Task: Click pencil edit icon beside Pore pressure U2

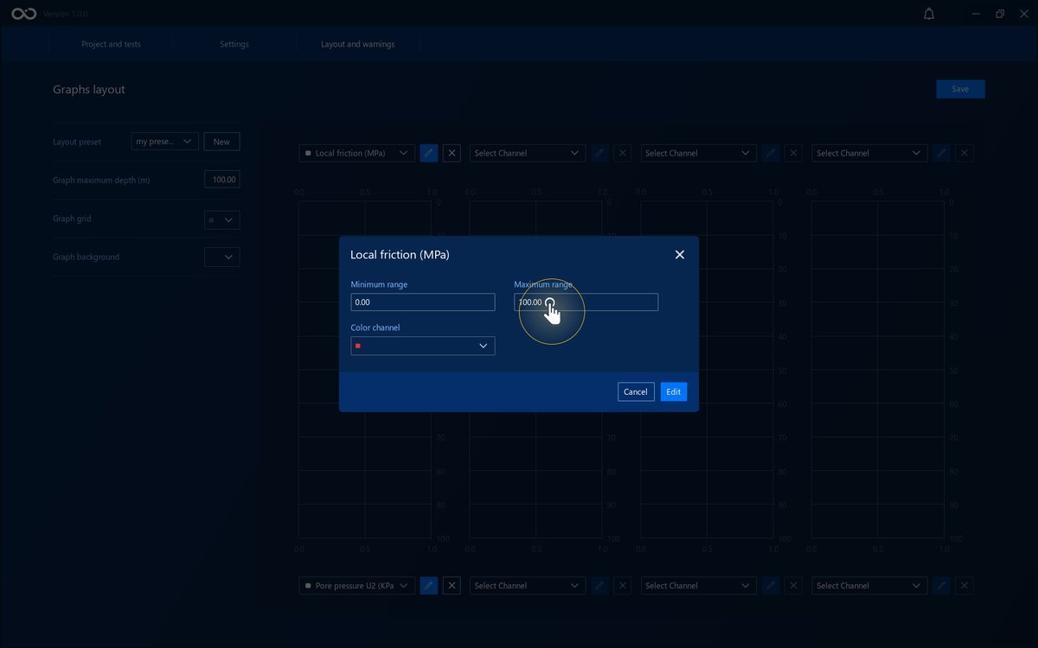Action: [428, 586]
